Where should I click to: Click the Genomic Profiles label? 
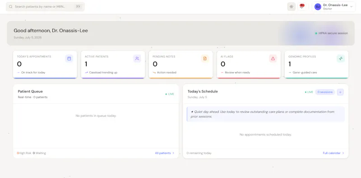point(302,57)
